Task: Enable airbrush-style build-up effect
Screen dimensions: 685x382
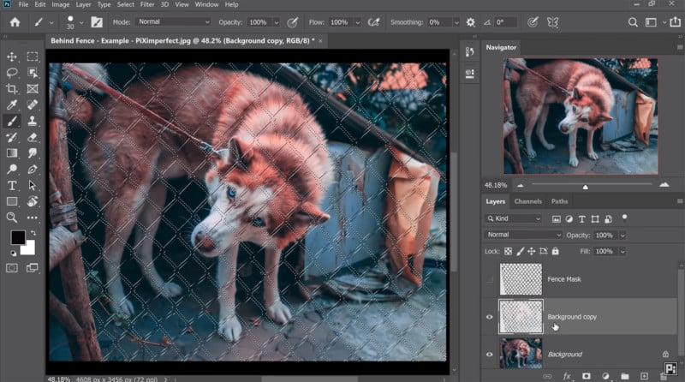Action: [x=373, y=22]
